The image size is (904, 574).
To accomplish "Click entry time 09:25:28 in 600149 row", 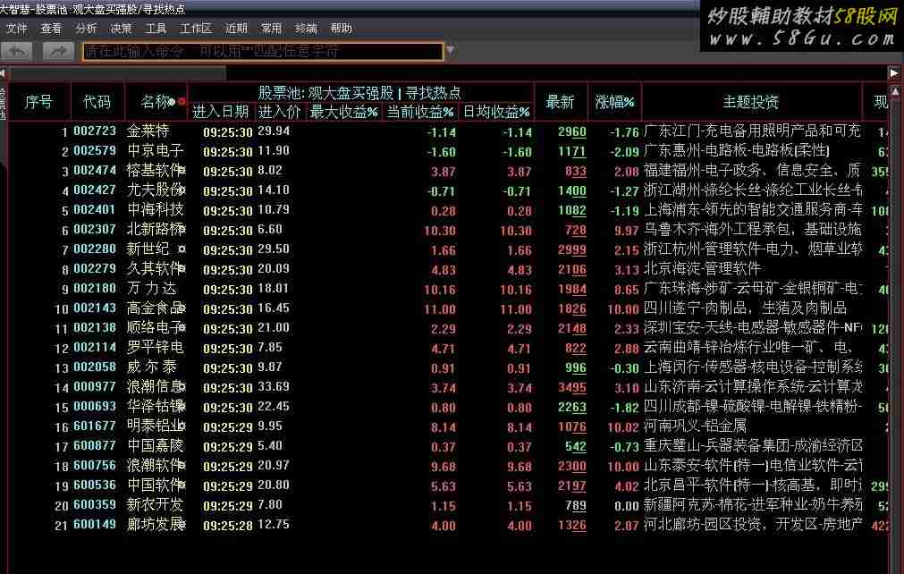I will tap(228, 526).
